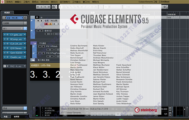
Task: Open the FX 通道 folder track icon
Action: tap(35, 43)
